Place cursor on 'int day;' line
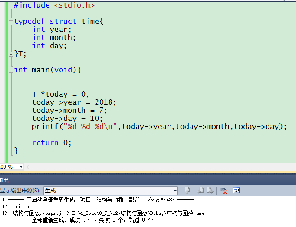The image size is (296, 227). 49,46
